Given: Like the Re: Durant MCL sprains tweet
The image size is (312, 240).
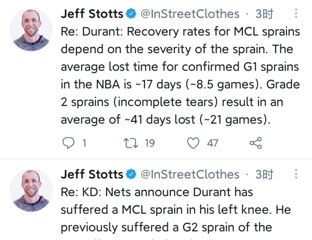Looking at the screenshot, I should coord(194,143).
